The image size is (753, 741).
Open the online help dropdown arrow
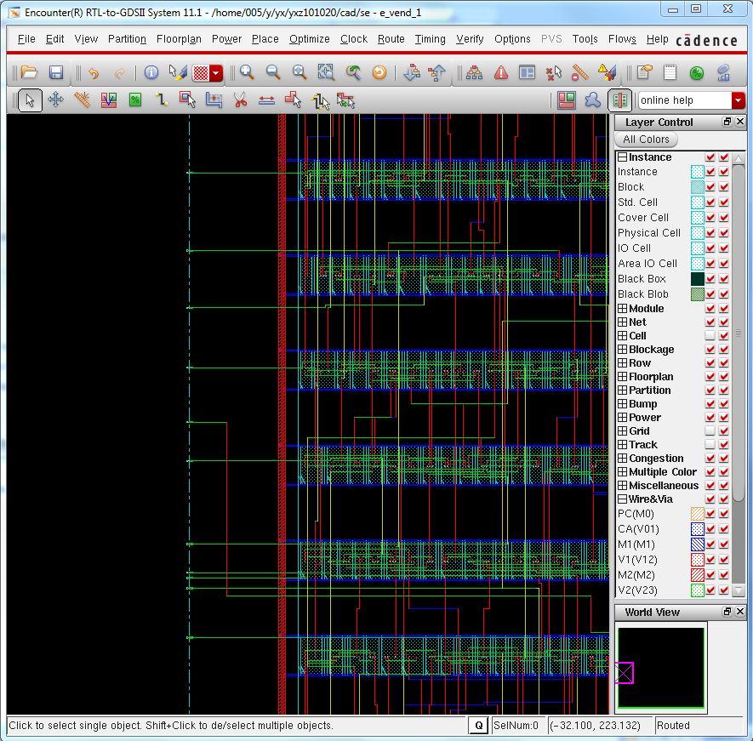tap(738, 100)
